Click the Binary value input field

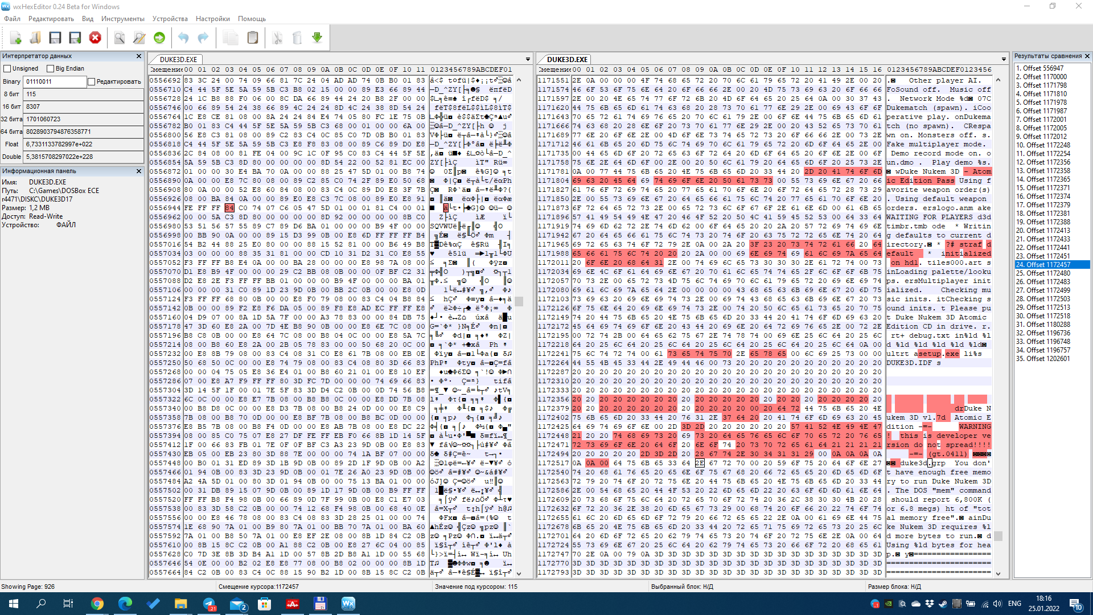pyautogui.click(x=55, y=82)
